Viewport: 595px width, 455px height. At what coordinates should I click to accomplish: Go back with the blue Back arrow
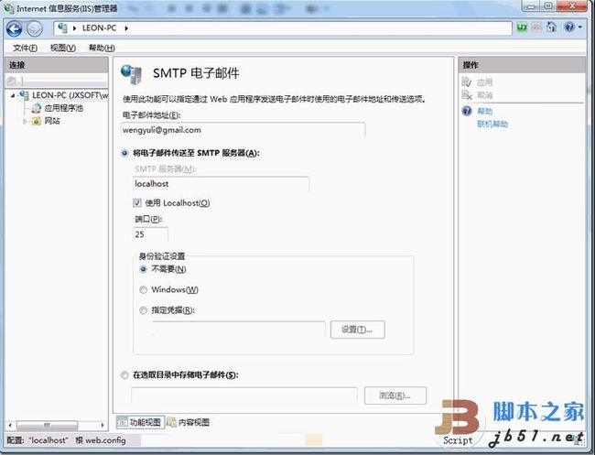click(15, 28)
